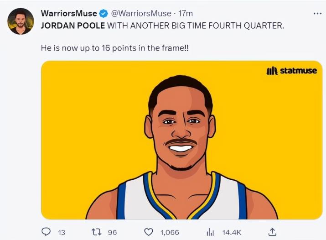Click the blue verified checkmark badge

104,13
